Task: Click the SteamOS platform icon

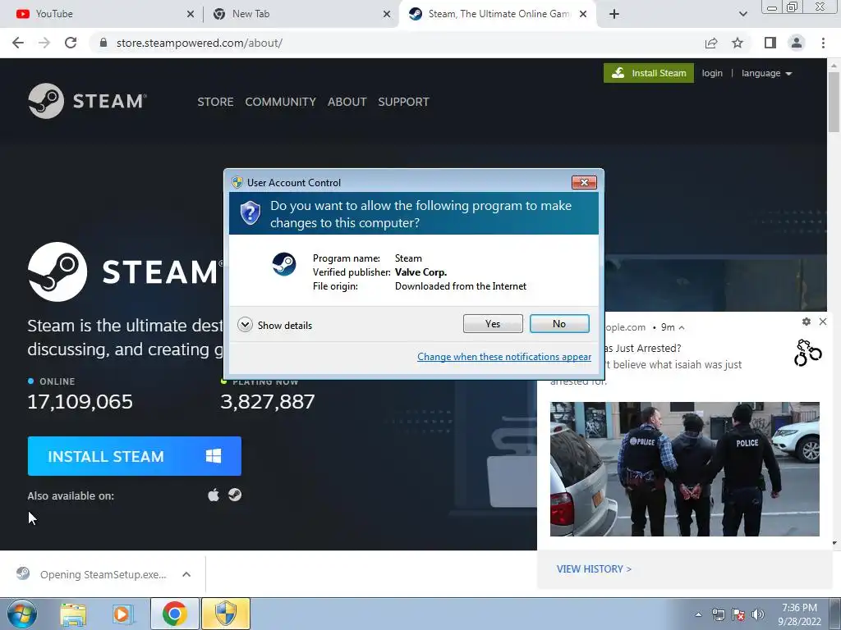Action: click(x=234, y=495)
